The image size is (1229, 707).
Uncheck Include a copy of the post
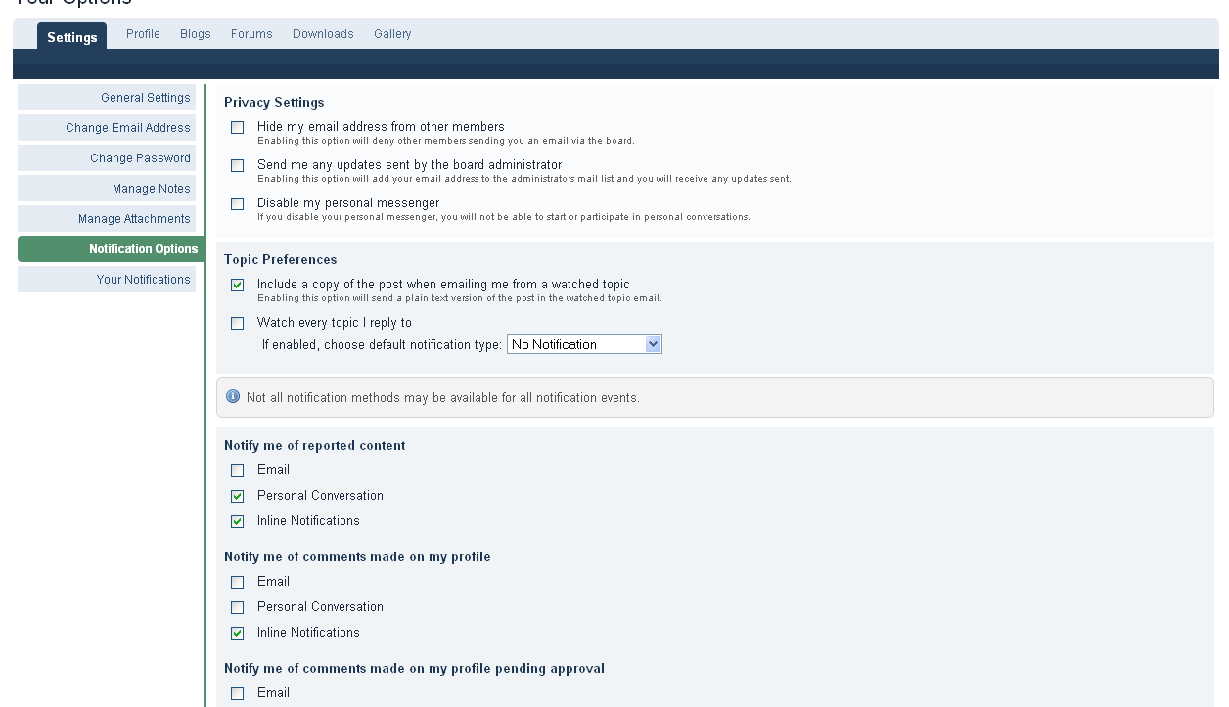[x=238, y=286]
